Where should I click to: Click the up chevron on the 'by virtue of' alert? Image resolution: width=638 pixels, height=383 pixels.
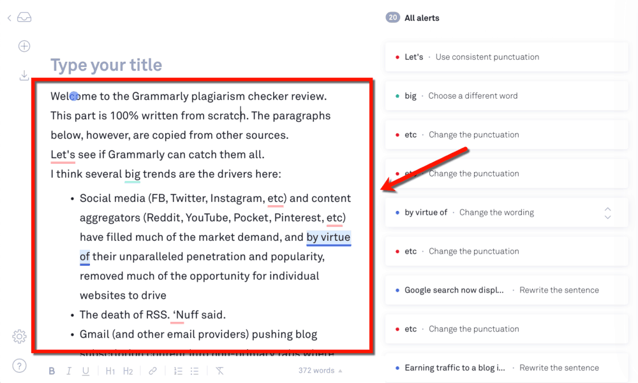[x=607, y=208]
